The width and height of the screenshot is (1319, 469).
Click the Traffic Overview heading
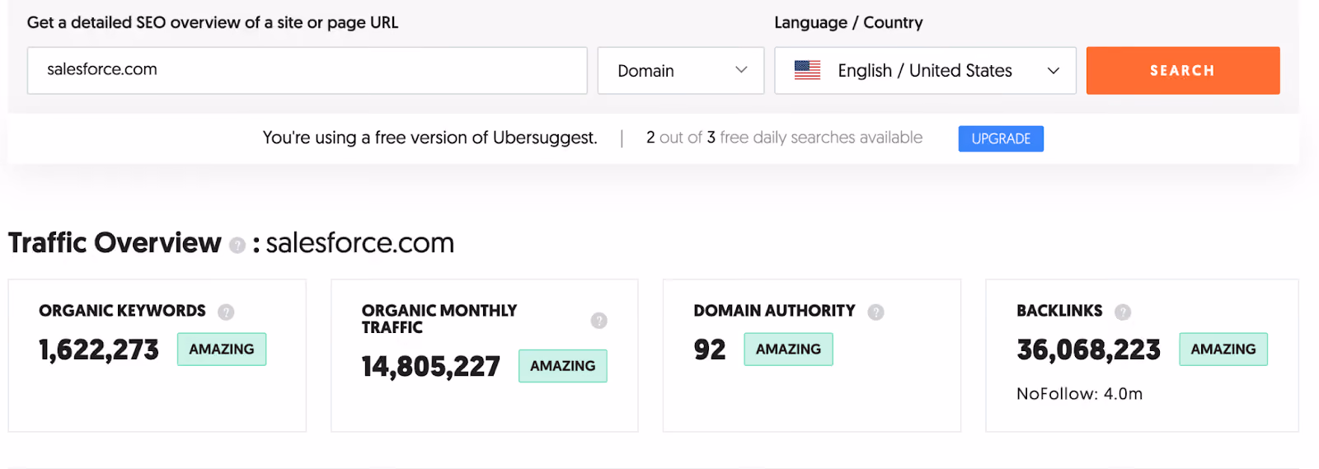coord(115,243)
